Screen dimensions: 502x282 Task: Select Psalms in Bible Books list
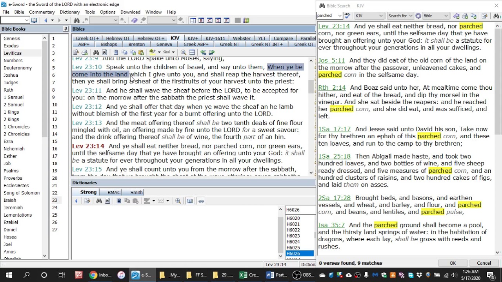[x=11, y=171]
